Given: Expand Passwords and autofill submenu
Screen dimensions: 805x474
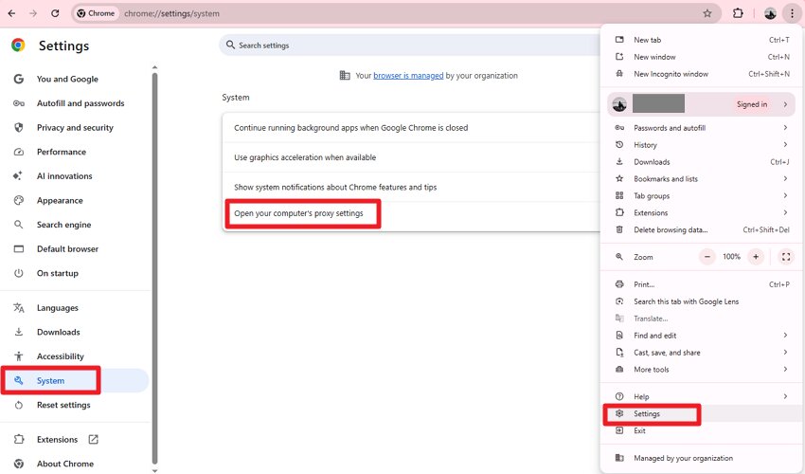Looking at the screenshot, I should pos(701,127).
